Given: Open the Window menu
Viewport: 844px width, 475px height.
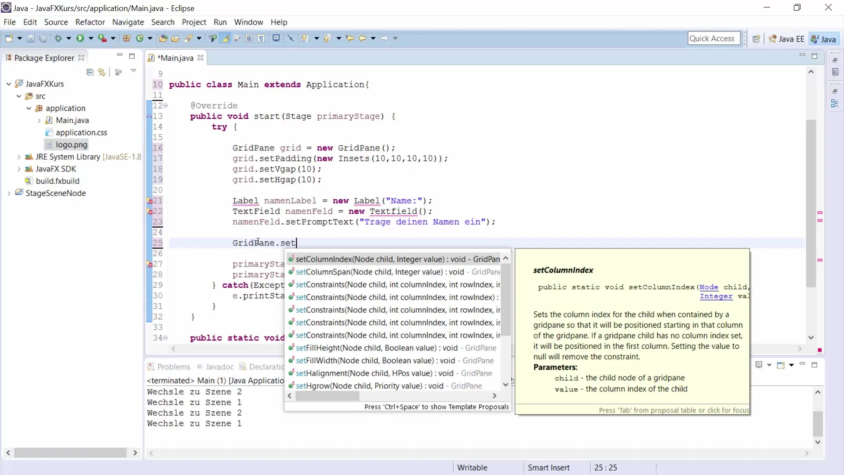Looking at the screenshot, I should (x=248, y=22).
